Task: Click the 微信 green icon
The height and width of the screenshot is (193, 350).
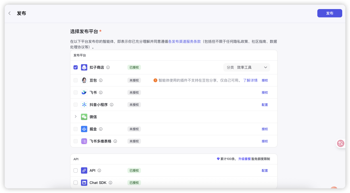Action: tap(84, 117)
